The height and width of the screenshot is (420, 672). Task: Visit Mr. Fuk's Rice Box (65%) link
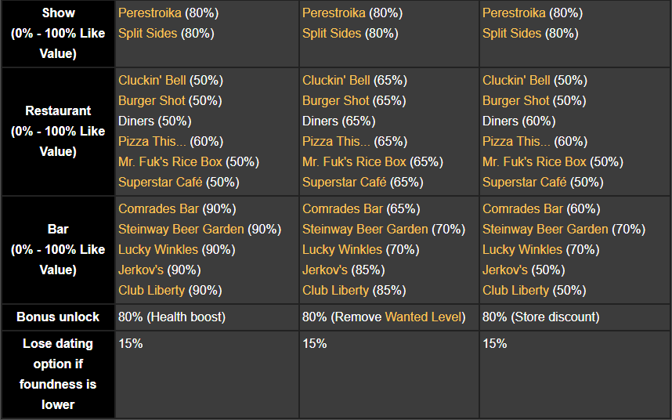(354, 162)
